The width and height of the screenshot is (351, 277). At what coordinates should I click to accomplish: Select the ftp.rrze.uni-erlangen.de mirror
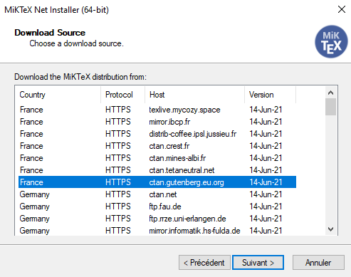(157, 219)
